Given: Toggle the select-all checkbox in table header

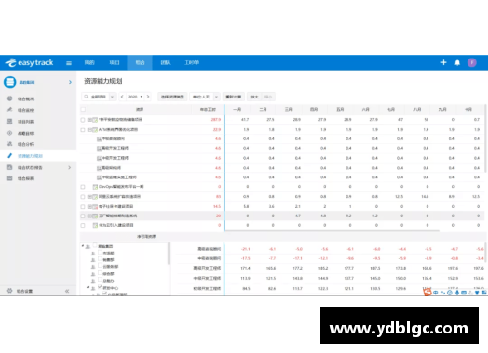Looking at the screenshot, I should 83,110.
